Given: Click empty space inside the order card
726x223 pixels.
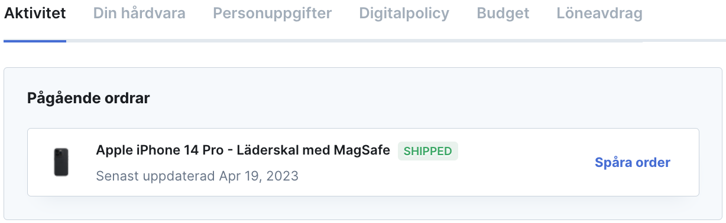Looking at the screenshot, I should pos(520,176).
